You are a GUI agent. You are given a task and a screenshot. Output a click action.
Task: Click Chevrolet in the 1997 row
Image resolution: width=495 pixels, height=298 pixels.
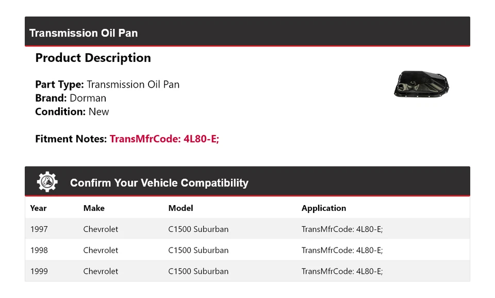click(101, 229)
